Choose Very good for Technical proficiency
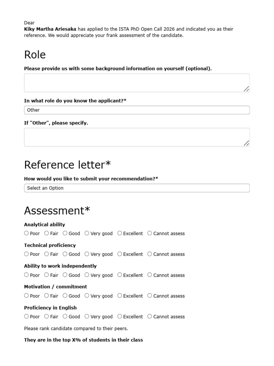 point(87,254)
